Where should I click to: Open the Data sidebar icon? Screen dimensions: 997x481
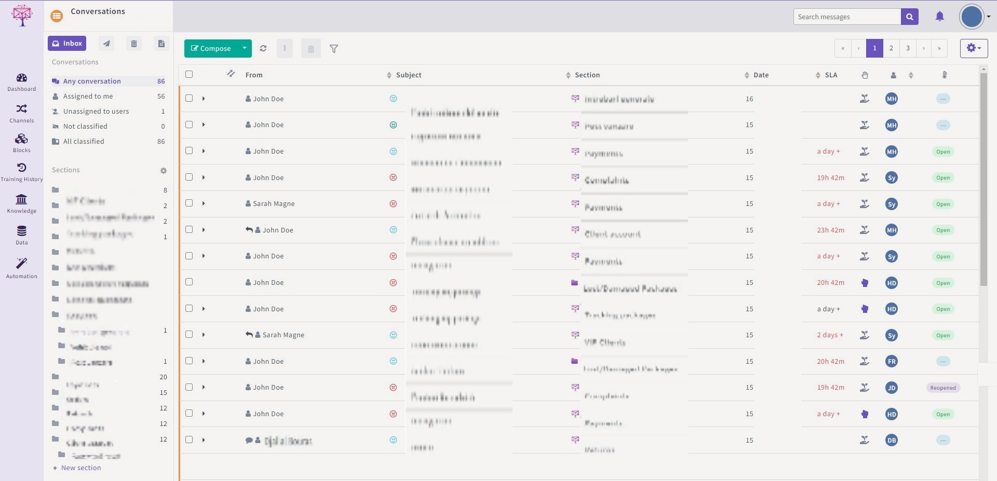tap(21, 235)
